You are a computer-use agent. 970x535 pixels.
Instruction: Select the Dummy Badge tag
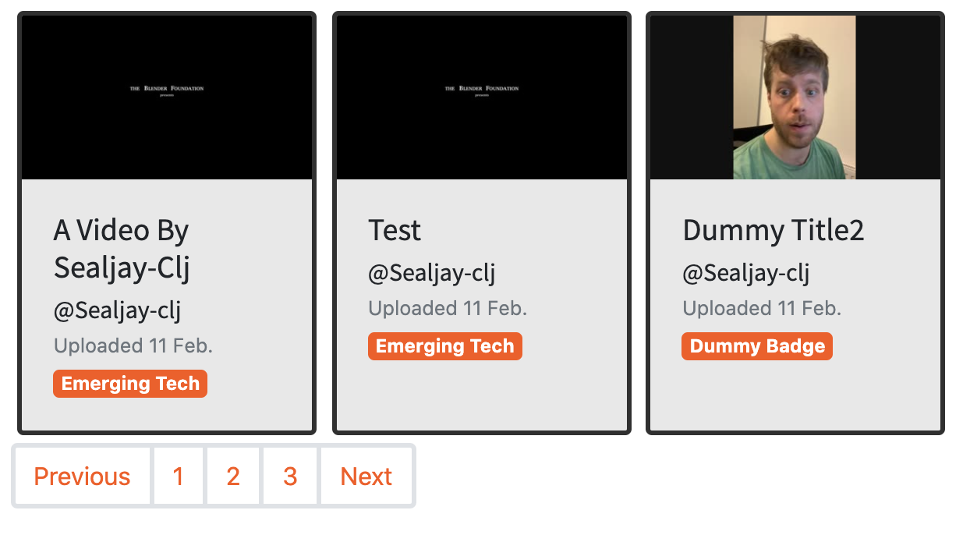pos(757,346)
